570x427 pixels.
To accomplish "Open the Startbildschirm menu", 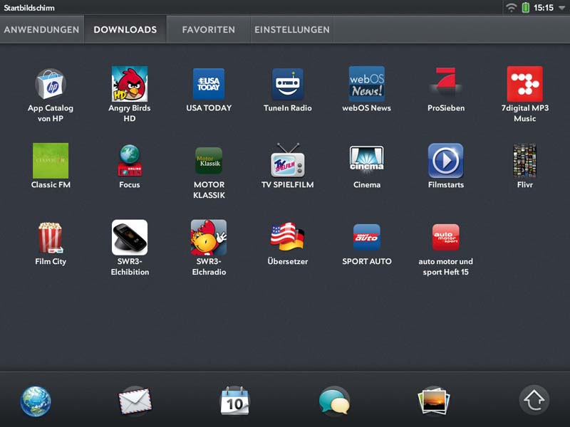I will tap(29, 8).
